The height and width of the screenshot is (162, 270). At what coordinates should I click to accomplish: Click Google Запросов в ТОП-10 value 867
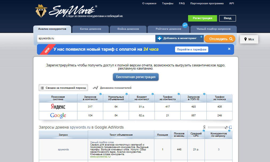point(194,116)
